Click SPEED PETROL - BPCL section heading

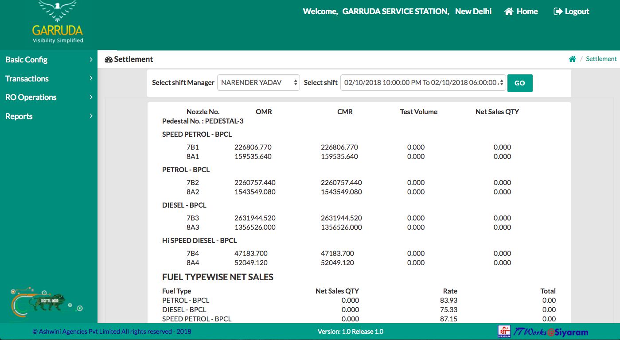[x=197, y=134]
